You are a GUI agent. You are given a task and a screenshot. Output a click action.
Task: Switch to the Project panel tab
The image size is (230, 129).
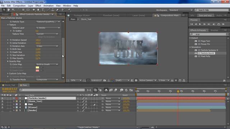5,14
